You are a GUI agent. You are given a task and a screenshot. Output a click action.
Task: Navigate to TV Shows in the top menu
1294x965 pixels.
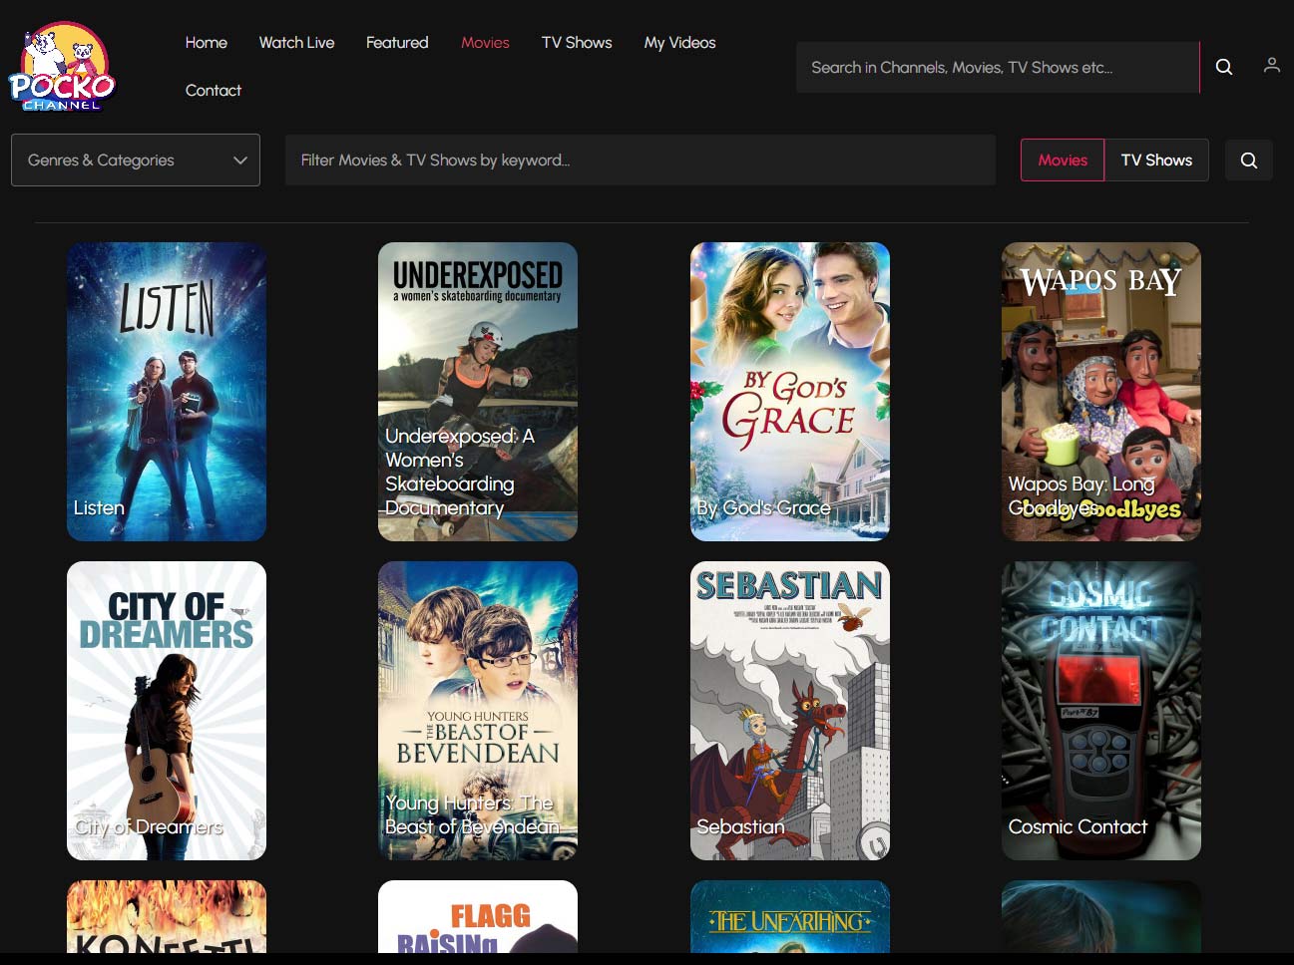[577, 43]
